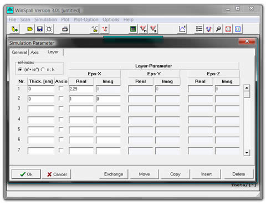This screenshot has width=266, height=206.
Task: Switch to the Axis tab
Action: (x=34, y=53)
